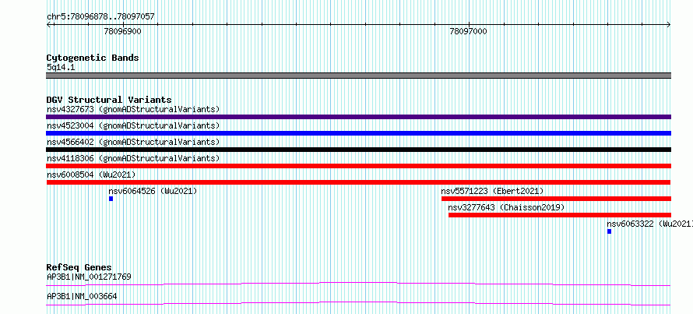
Task: Click the nsv4118306 (gnomADStructuralVariants) label
Action: 133,158
